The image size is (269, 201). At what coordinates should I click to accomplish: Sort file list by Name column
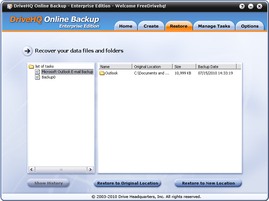115,67
